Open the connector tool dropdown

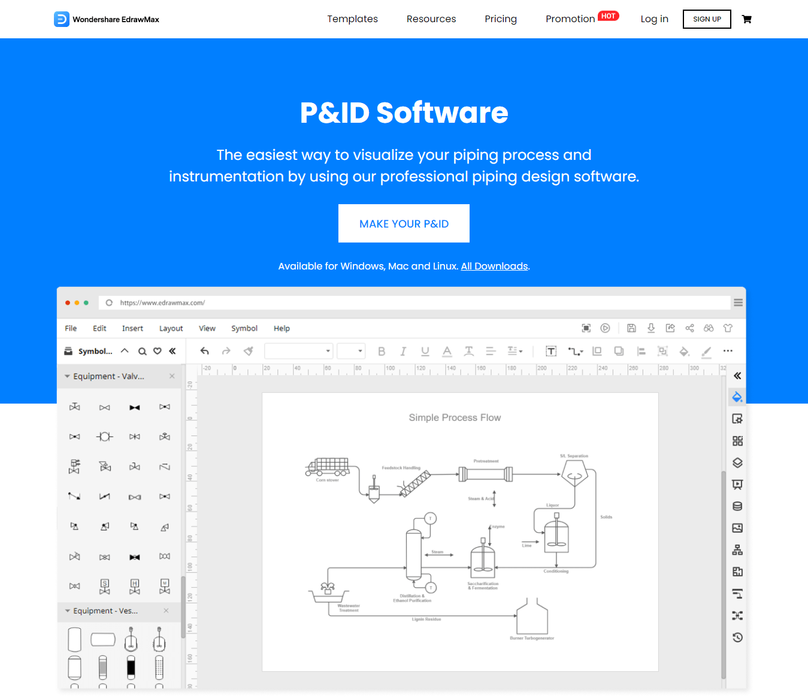[576, 351]
